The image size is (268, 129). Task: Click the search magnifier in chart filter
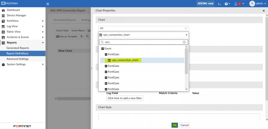pos(102,42)
